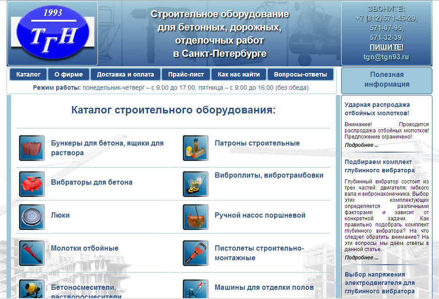Click Машины для отделки полов link
The image size is (439, 299).
click(264, 287)
